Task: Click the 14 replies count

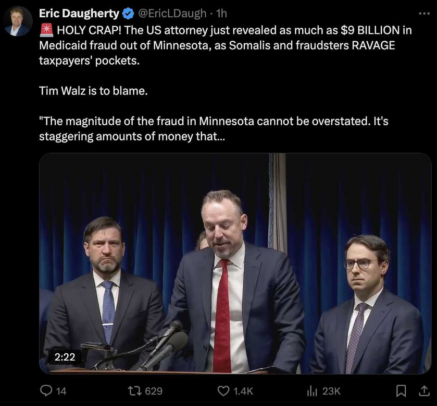Action: (x=61, y=391)
